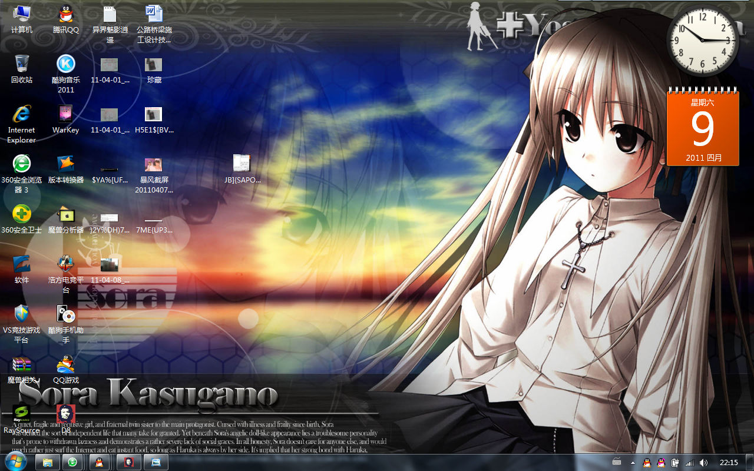754x471 pixels.
Task: Launch the 版本转换器 shortcut
Action: pyautogui.click(x=66, y=170)
